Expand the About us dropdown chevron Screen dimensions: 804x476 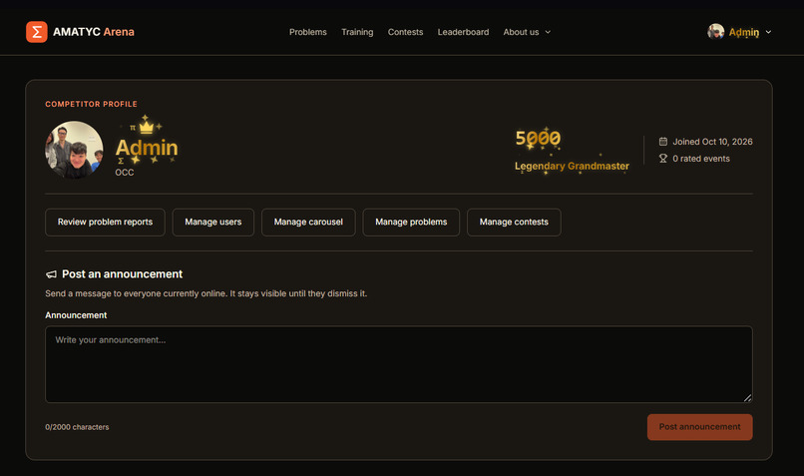548,32
